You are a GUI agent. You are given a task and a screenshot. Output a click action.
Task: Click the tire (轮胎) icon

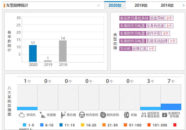tap(126, 115)
